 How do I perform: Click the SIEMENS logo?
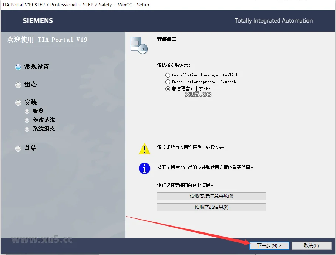coord(37,21)
